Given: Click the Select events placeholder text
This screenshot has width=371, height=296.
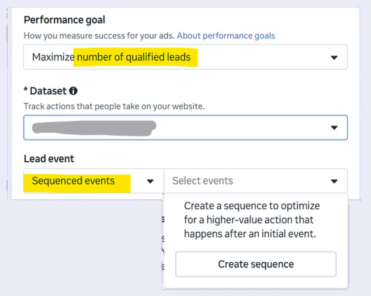Looking at the screenshot, I should [203, 181].
